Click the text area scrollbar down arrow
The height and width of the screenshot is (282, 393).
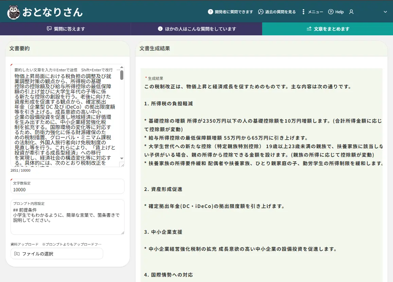(x=122, y=158)
